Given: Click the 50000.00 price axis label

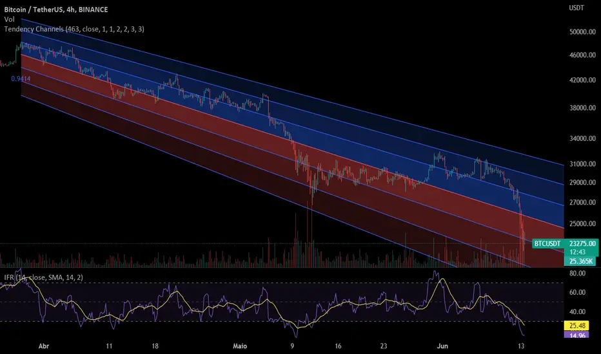Looking at the screenshot, I should (x=582, y=32).
